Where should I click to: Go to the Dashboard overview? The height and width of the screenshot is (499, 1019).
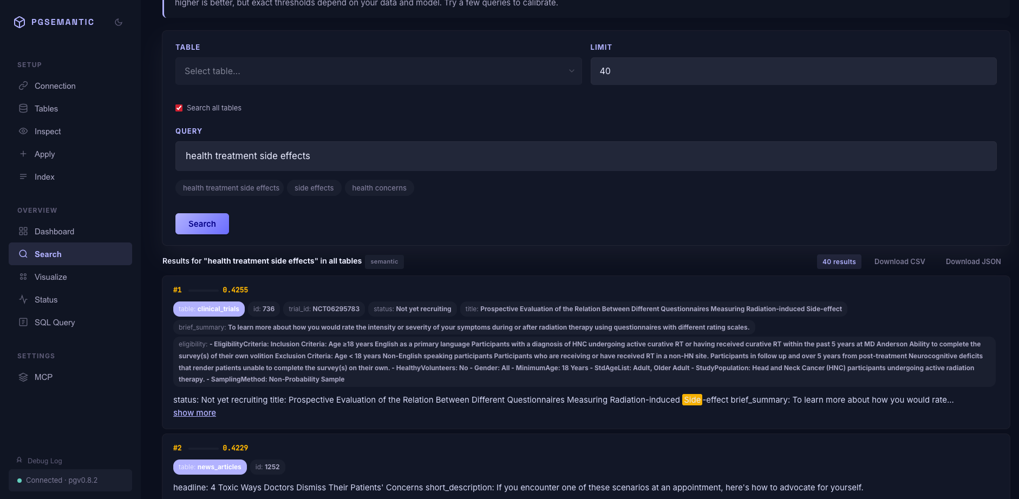pos(54,231)
